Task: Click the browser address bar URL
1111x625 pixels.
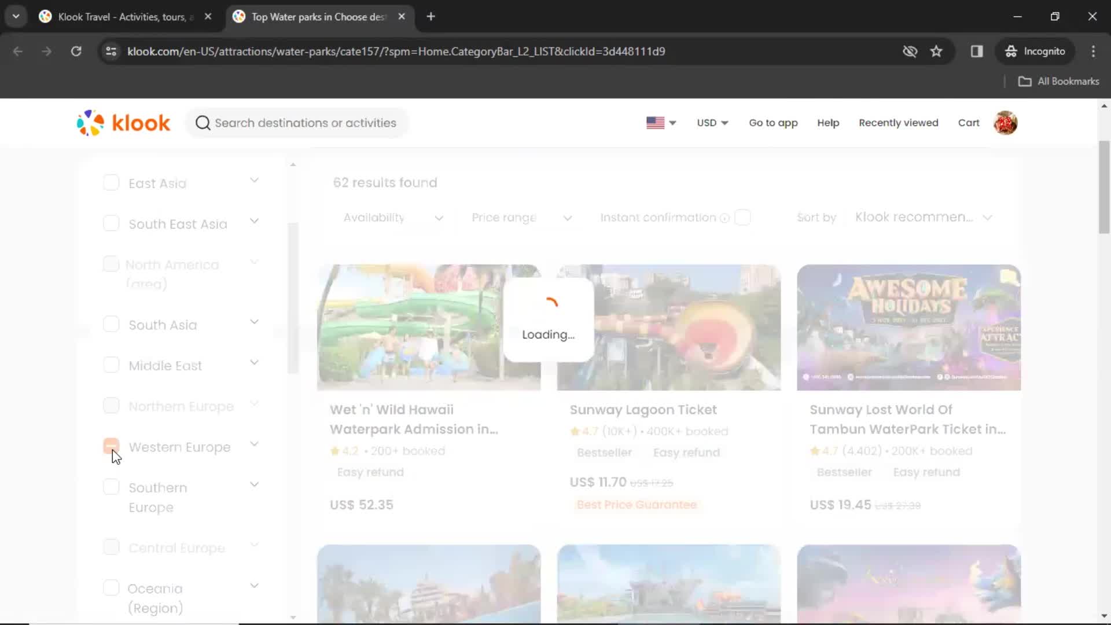Action: tap(396, 51)
